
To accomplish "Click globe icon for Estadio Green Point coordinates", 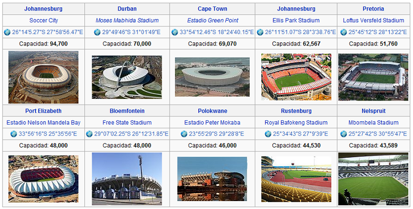I will point(174,32).
